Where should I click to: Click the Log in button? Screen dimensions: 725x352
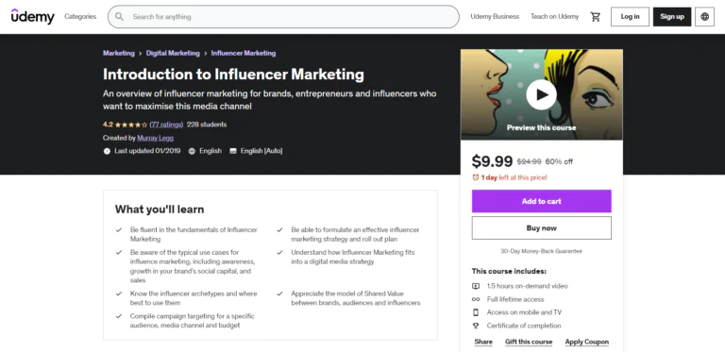click(x=630, y=17)
